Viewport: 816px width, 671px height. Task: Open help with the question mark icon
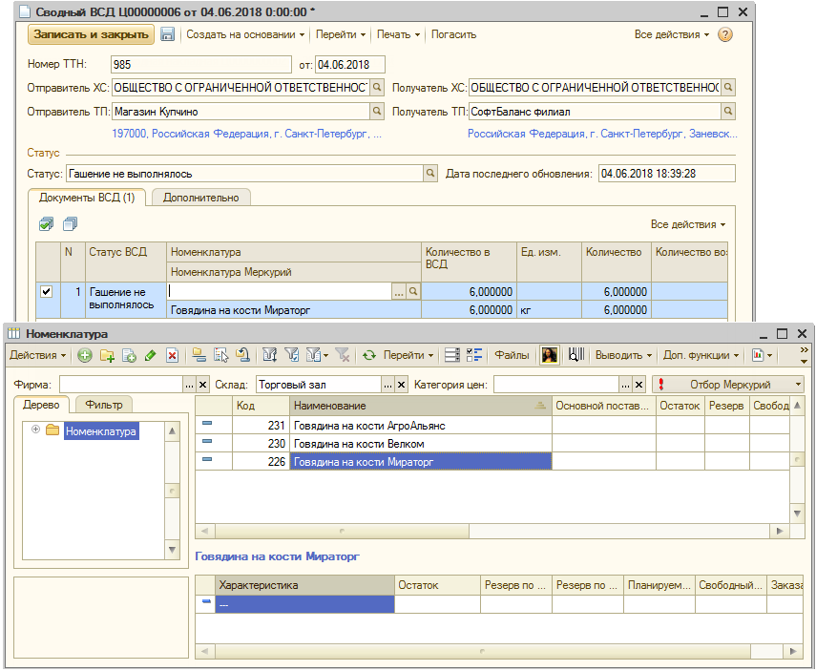pyautogui.click(x=725, y=34)
